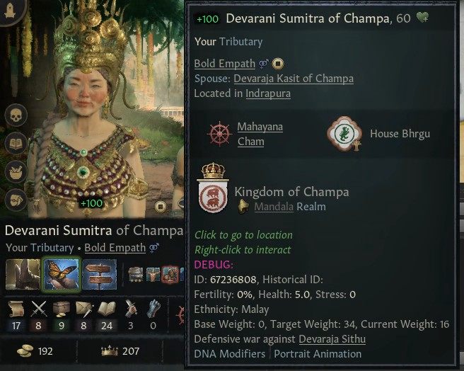Viewport: 464px width, 371px height.
Task: Select the monarch butterfly trait icon
Action: point(62,274)
